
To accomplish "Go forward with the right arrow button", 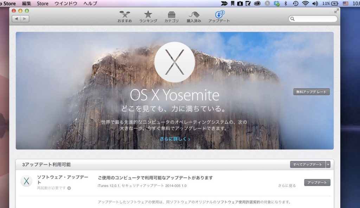I will point(25,19).
